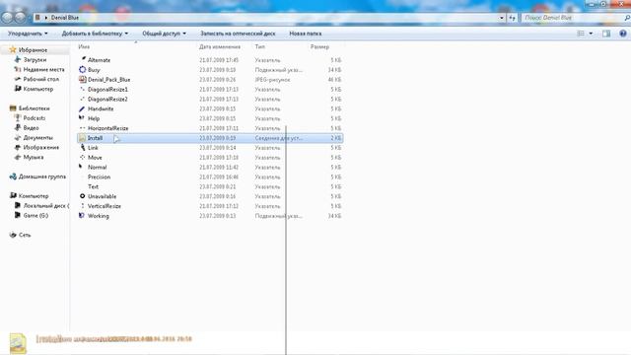Click the Install file details pane icon

click(18, 343)
